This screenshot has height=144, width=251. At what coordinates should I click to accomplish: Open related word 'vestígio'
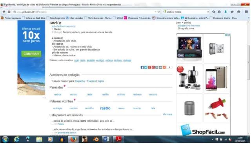[100, 60]
